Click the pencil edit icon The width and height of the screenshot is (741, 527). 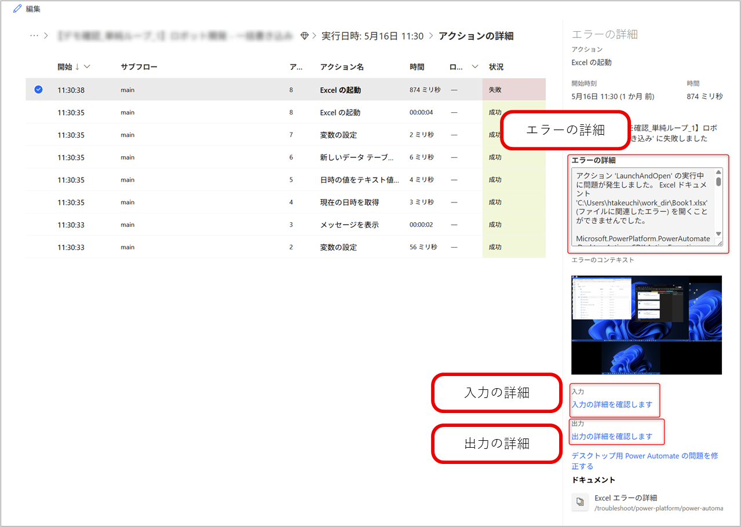17,9
